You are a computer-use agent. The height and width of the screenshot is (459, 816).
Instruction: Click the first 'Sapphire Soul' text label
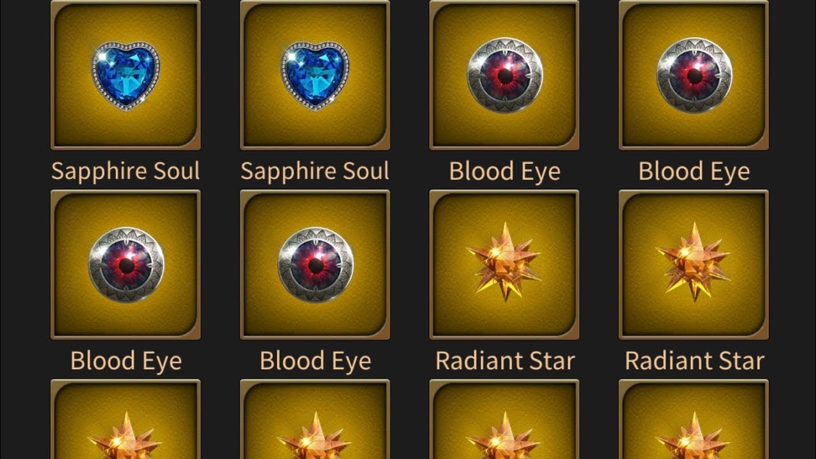(x=126, y=171)
